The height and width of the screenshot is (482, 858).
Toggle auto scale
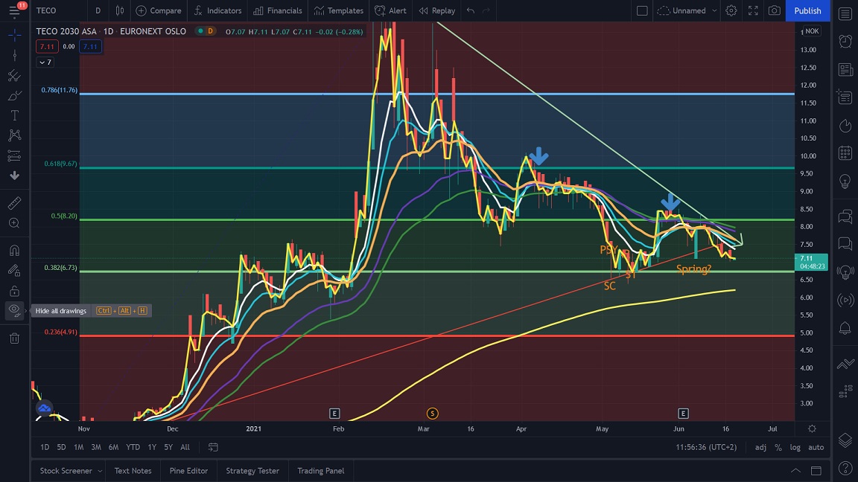pyautogui.click(x=816, y=447)
